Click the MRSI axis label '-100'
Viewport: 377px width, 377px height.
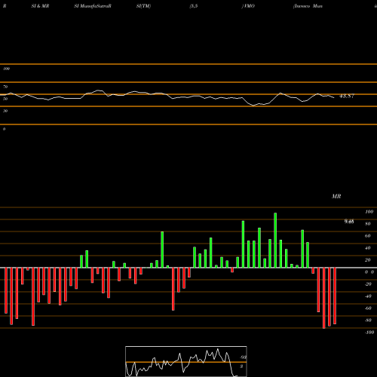pos(369,333)
